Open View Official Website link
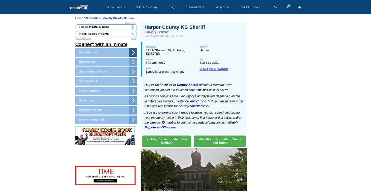Viewport: 371px width, 191px height. 214,69
